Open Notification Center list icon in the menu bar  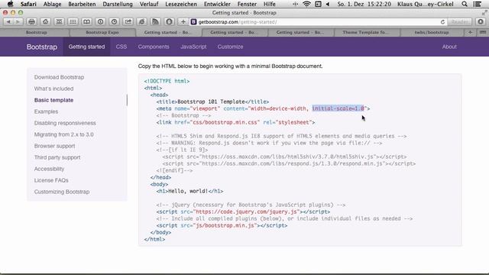point(477,4)
